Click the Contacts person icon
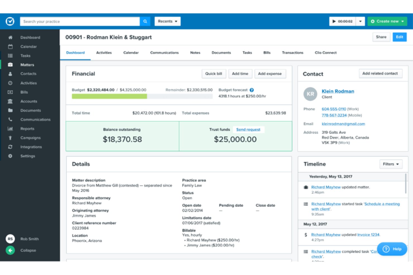413x275 pixels. coord(10,74)
